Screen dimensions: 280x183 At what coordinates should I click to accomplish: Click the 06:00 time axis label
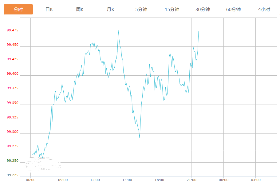[x=31, y=180]
